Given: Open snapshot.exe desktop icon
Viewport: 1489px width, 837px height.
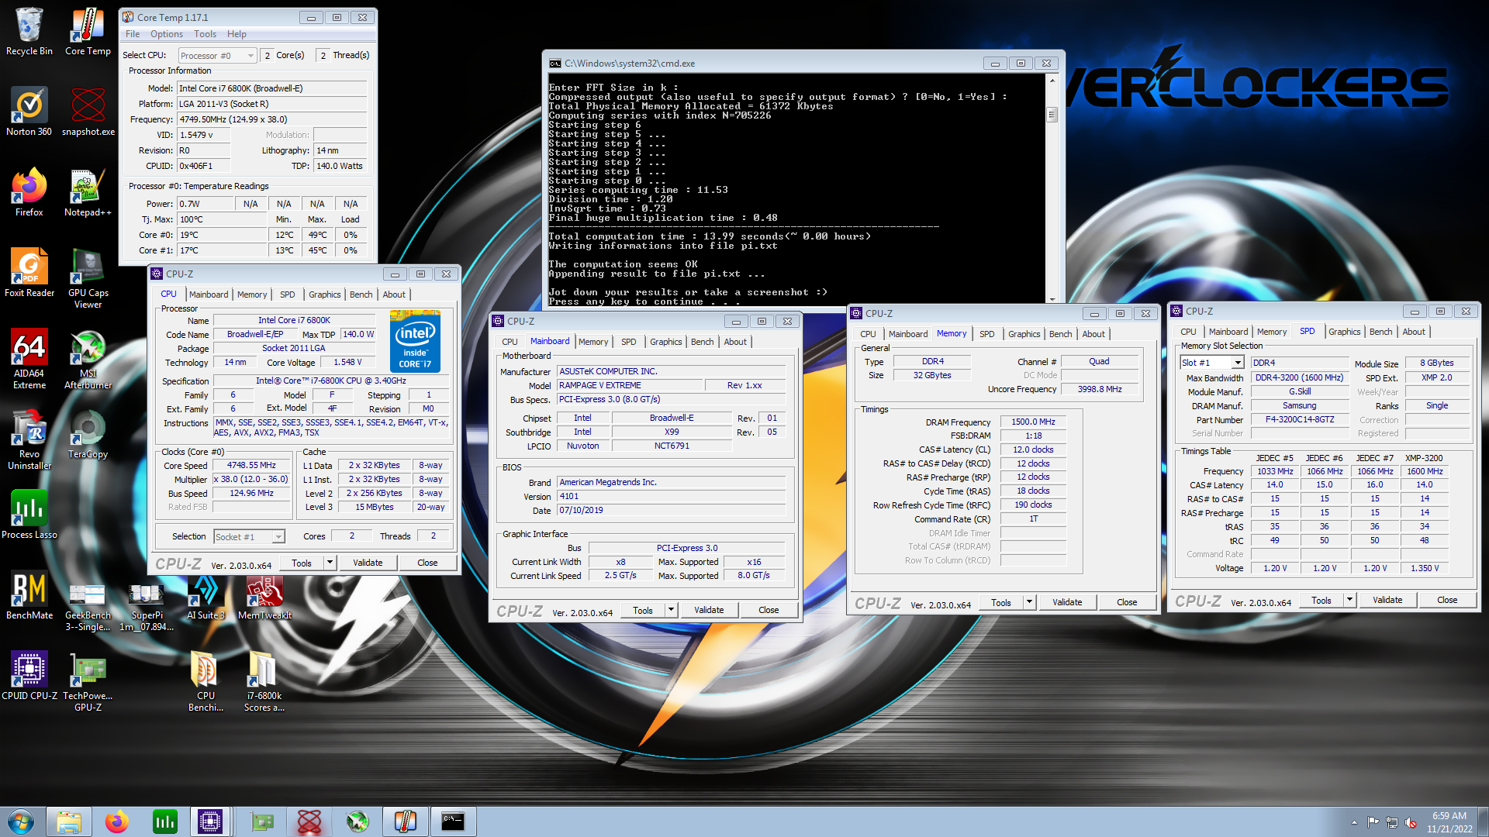Looking at the screenshot, I should (x=88, y=112).
